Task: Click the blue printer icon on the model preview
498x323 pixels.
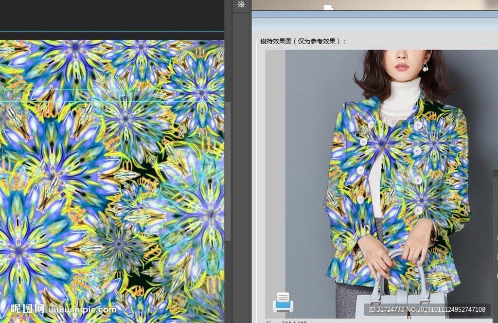Action: pyautogui.click(x=283, y=303)
